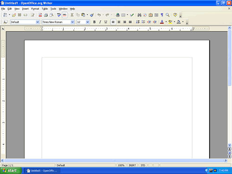Expand the Apply Style Default dropdown
The height and width of the screenshot is (174, 232).
pos(38,22)
